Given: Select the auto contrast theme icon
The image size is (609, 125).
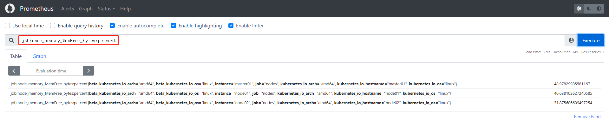Looking at the screenshot, I should click(599, 9).
